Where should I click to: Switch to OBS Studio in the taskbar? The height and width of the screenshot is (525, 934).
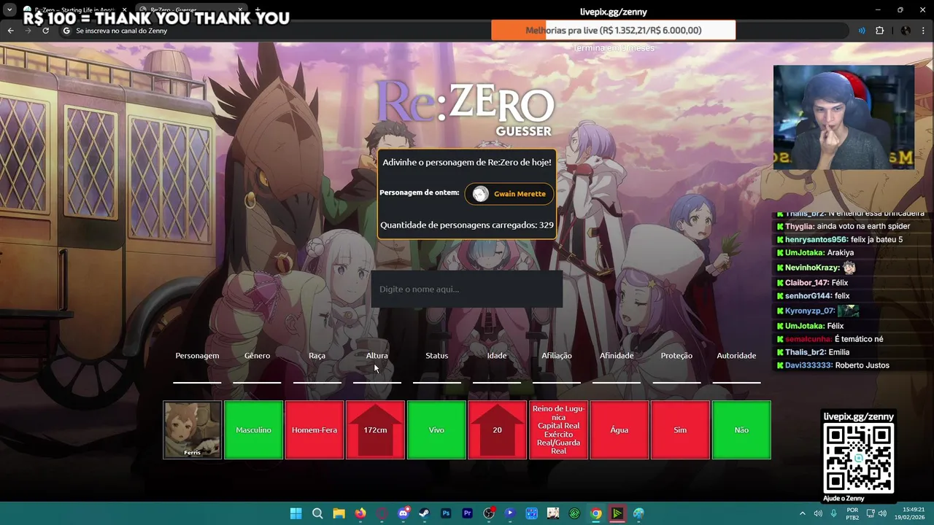click(489, 513)
